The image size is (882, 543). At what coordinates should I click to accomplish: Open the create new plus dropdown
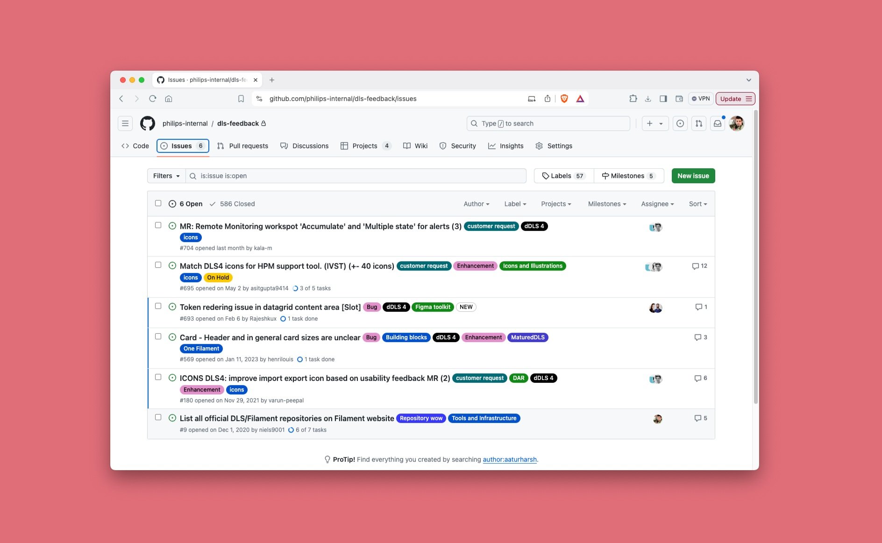(x=655, y=123)
